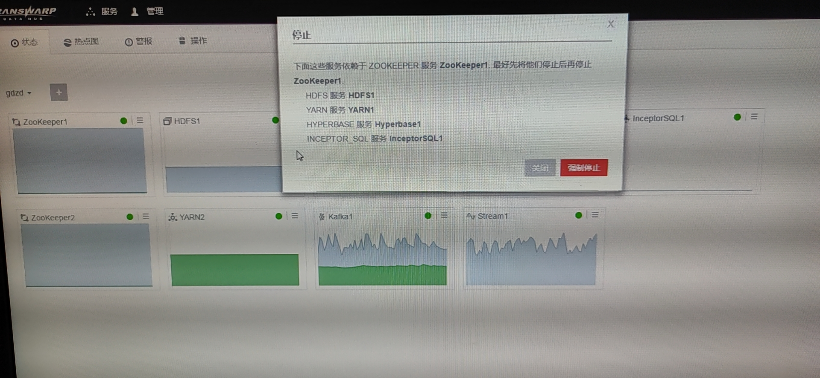Click the ZooKeeper1 chart thumbnail
This screenshot has height=378, width=820.
tap(80, 161)
